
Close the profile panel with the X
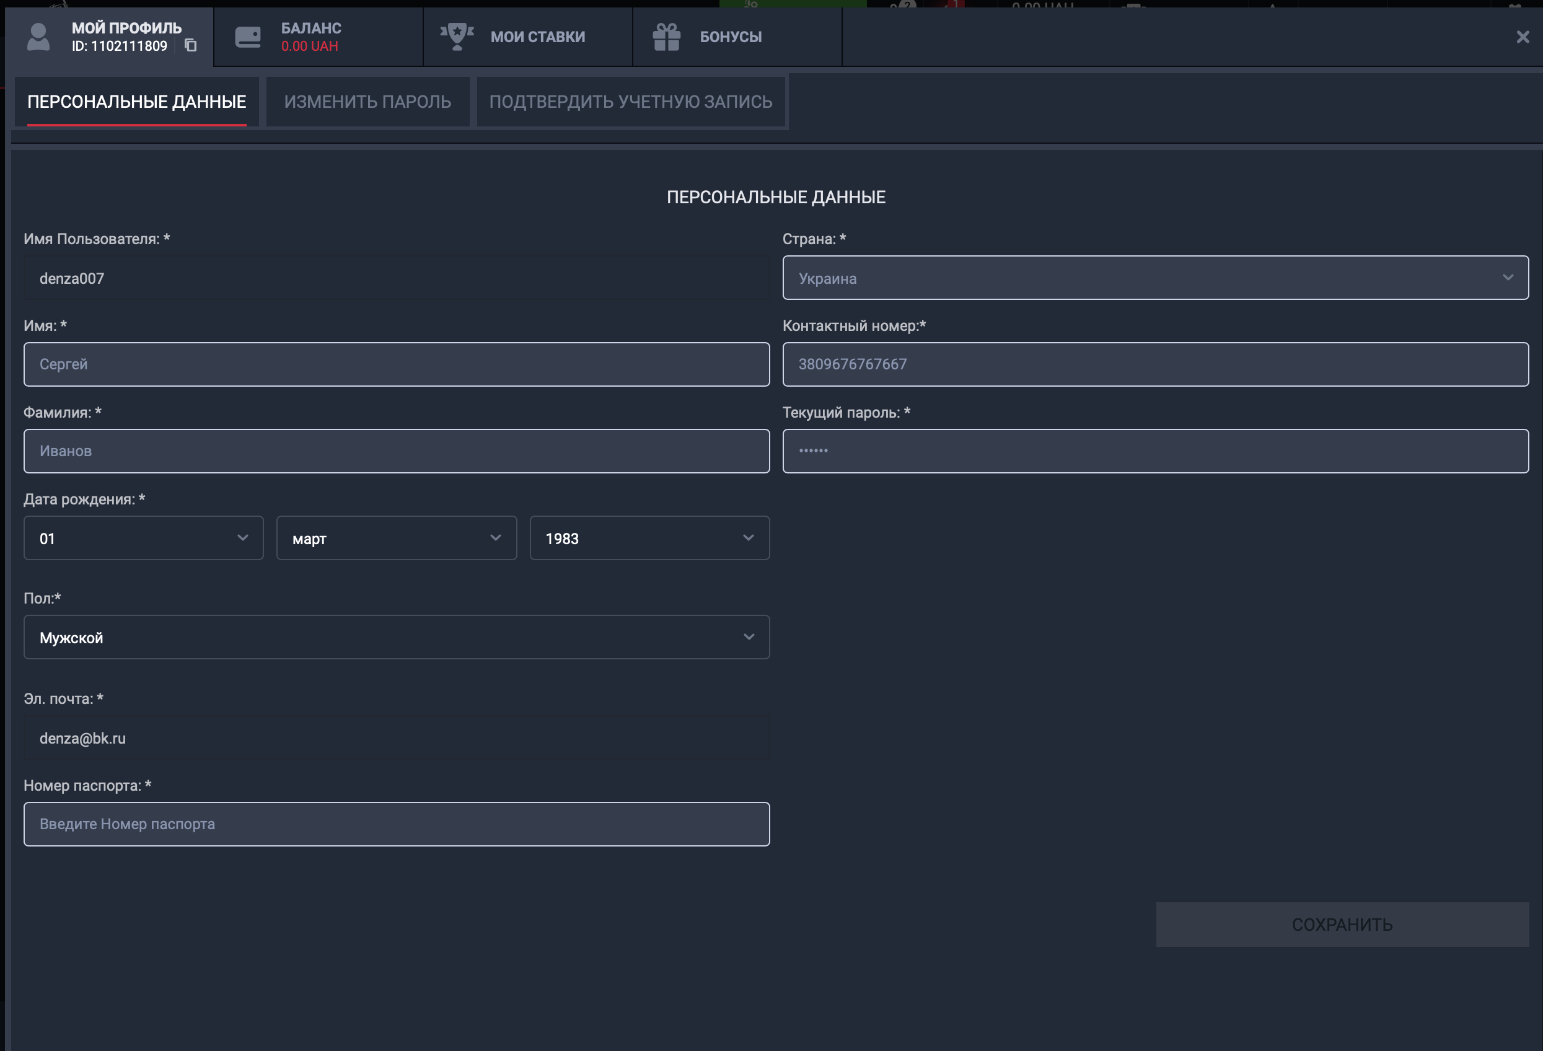coord(1523,37)
